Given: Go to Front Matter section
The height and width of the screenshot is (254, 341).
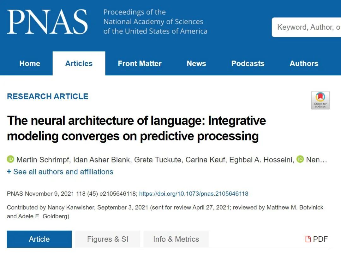Looking at the screenshot, I should pyautogui.click(x=140, y=63).
